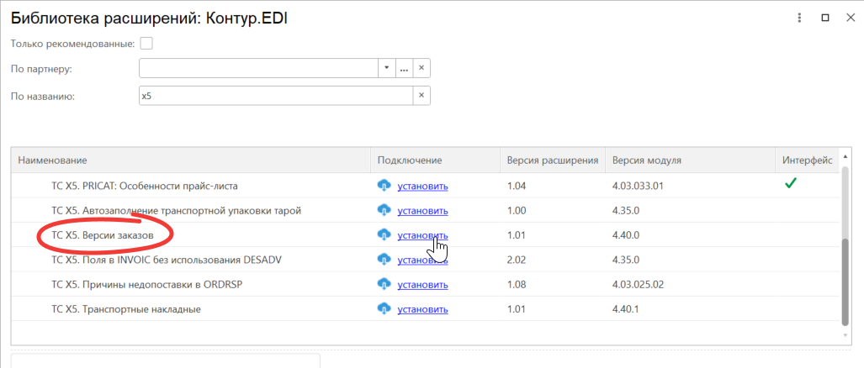This screenshot has width=864, height=368.
Task: Tick the 'Только рекомендованные' checkbox
Action: 146,44
